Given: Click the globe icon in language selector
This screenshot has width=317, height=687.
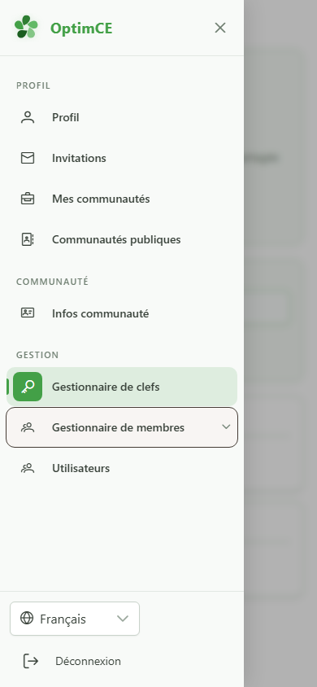Looking at the screenshot, I should (27, 618).
